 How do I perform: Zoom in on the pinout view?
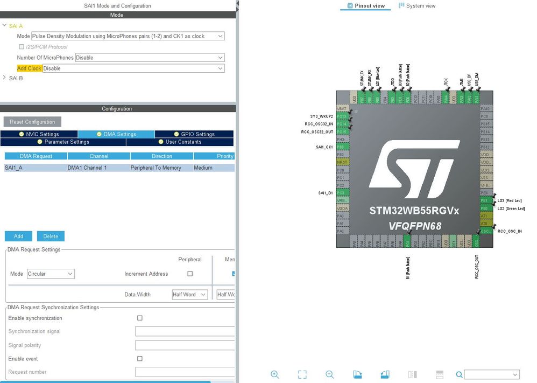pos(274,374)
